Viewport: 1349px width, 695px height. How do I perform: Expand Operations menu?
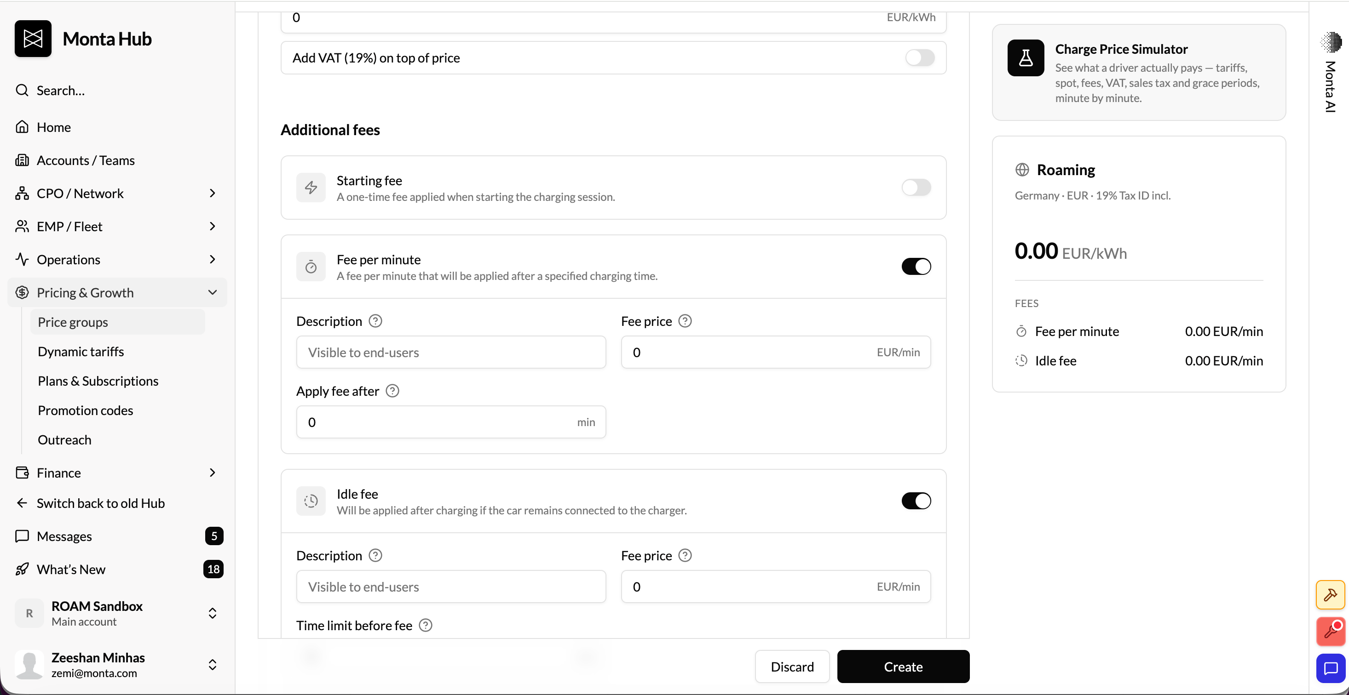point(117,260)
